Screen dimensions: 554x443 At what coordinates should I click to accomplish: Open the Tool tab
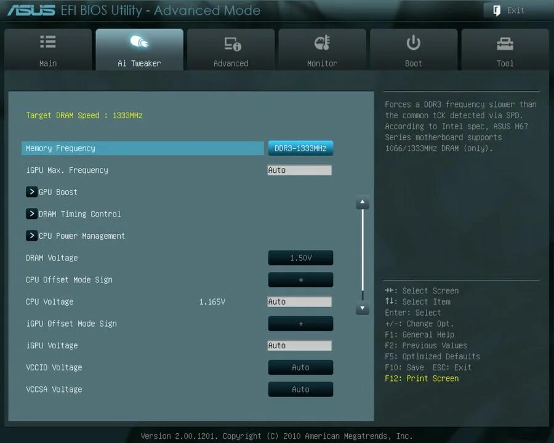[505, 49]
